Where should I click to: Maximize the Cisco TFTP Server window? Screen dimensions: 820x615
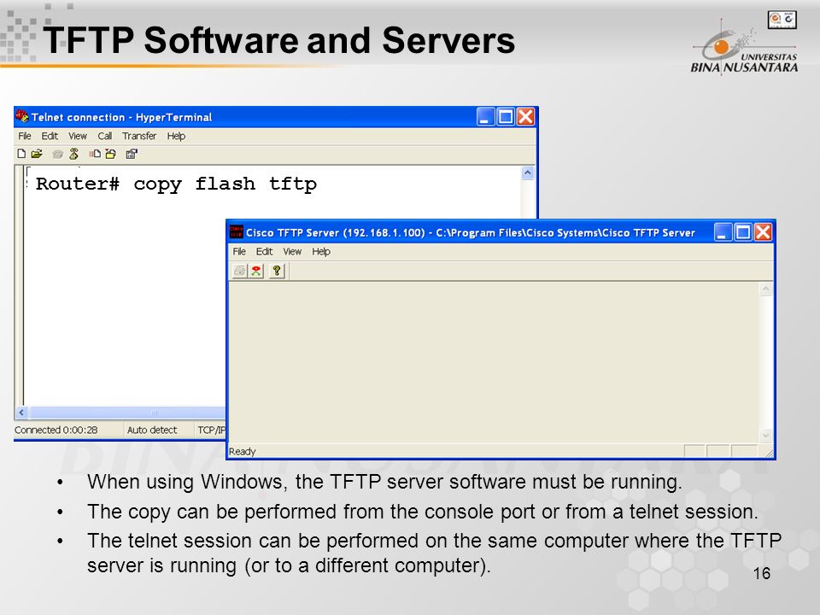point(743,232)
